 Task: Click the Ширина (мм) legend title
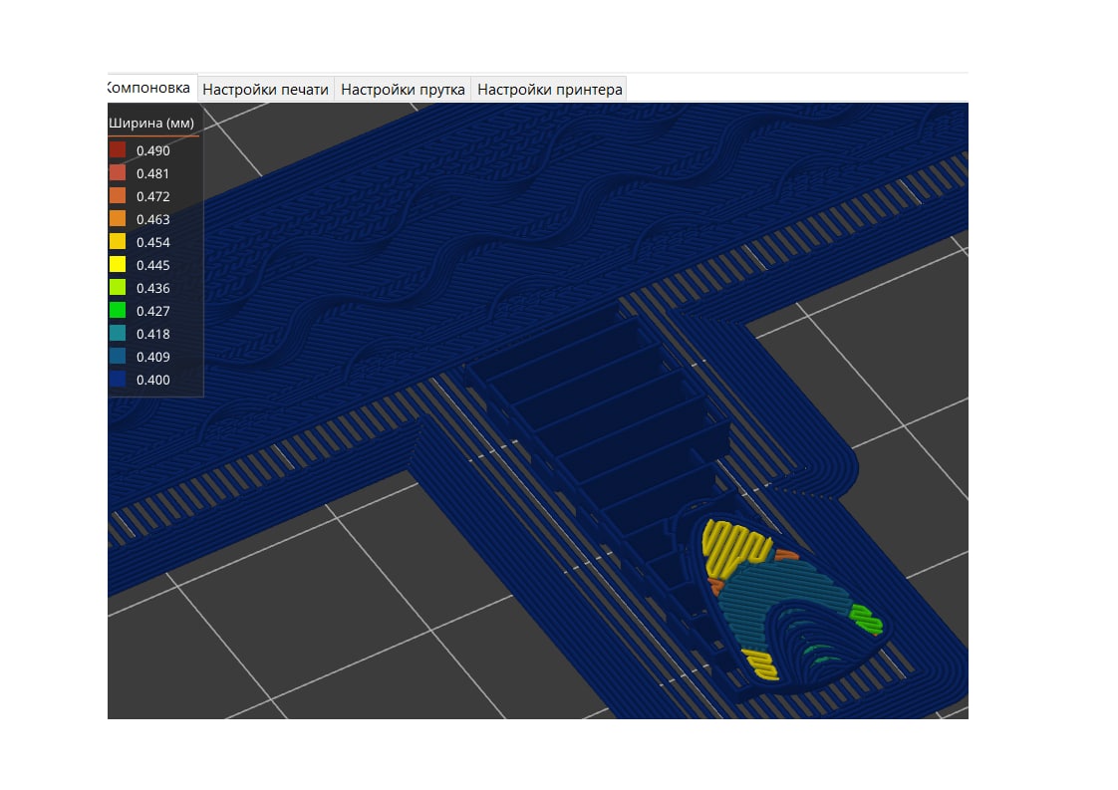[151, 123]
